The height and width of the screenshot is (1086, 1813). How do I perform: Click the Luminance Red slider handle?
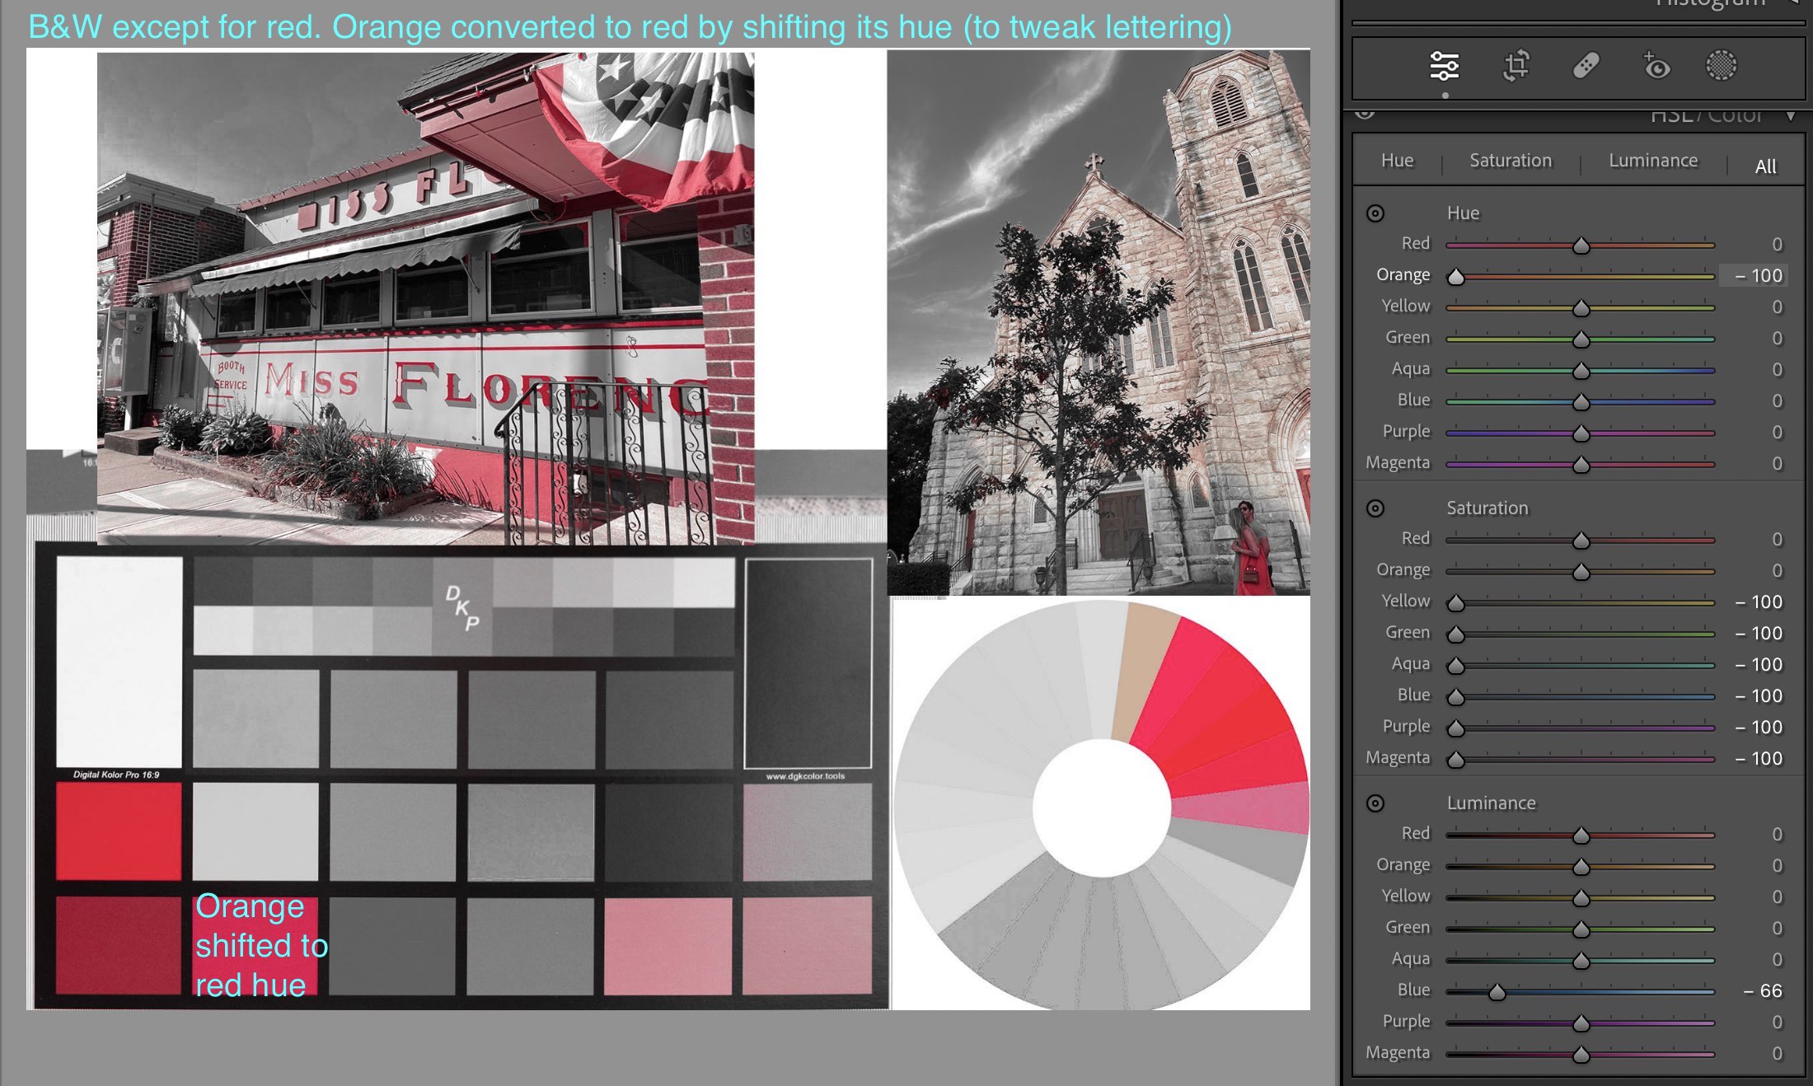1581,836
